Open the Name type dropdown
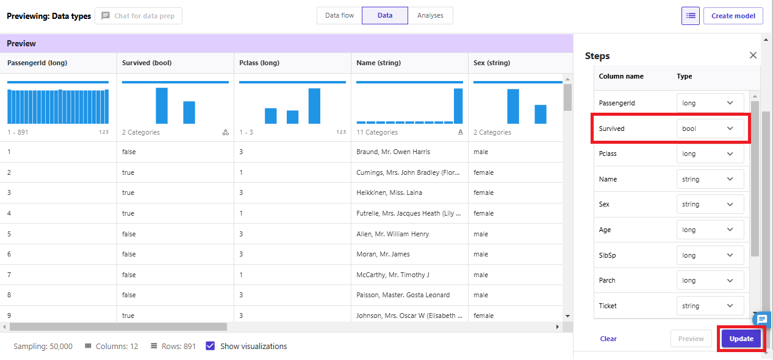Image resolution: width=773 pixels, height=360 pixels. coord(710,179)
